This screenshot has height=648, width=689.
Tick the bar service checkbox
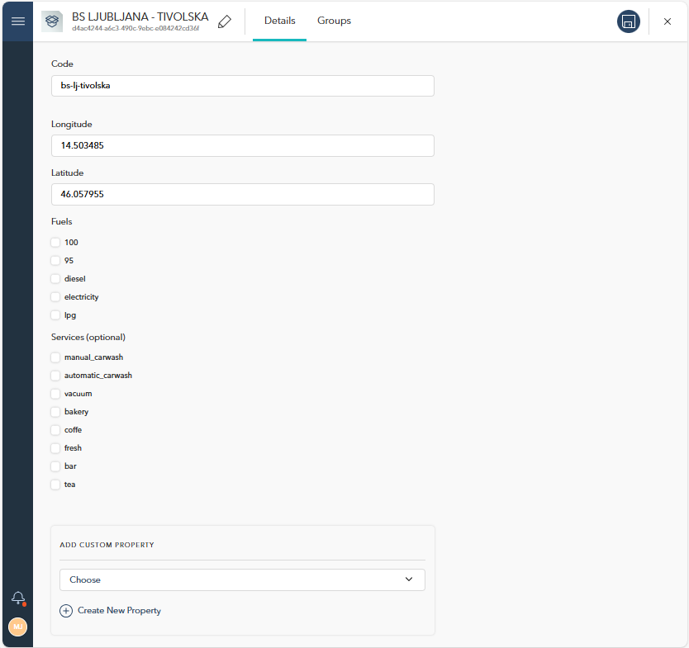coord(55,466)
